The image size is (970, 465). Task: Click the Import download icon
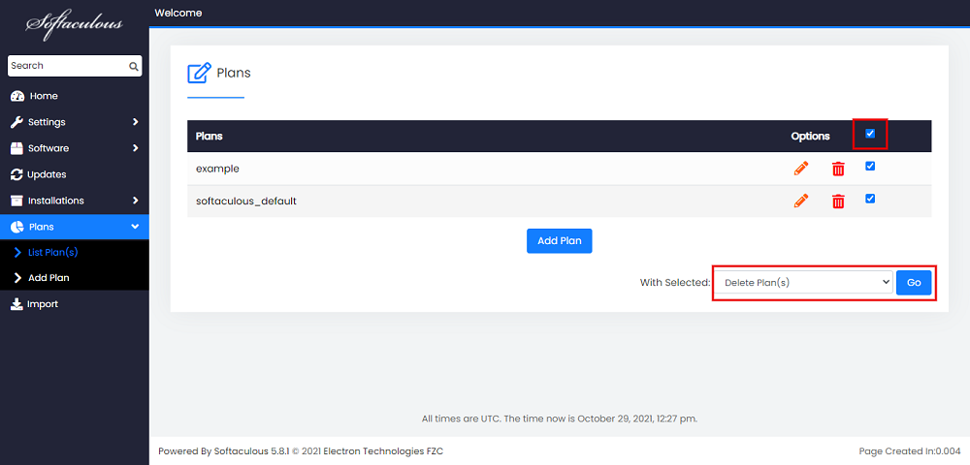pyautogui.click(x=16, y=304)
